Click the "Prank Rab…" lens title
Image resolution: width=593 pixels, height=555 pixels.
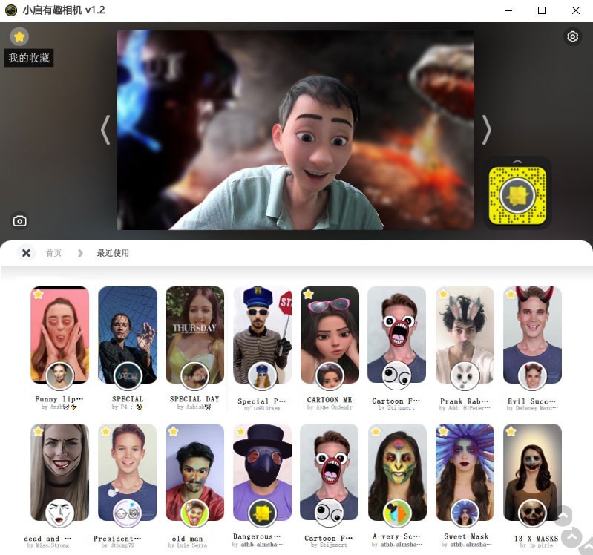(465, 401)
